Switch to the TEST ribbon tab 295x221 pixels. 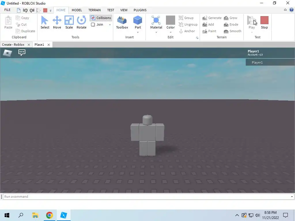pyautogui.click(x=111, y=10)
